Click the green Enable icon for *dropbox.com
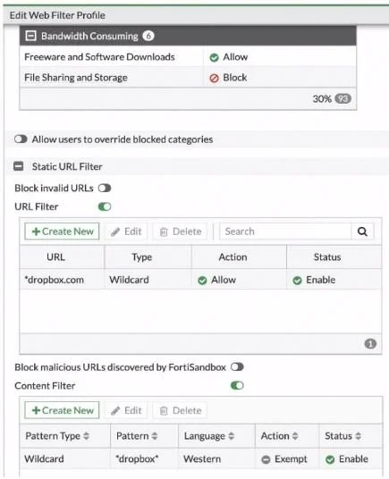The height and width of the screenshot is (479, 389). click(x=297, y=280)
